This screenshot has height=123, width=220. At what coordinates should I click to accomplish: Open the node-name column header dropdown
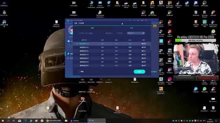(86, 40)
